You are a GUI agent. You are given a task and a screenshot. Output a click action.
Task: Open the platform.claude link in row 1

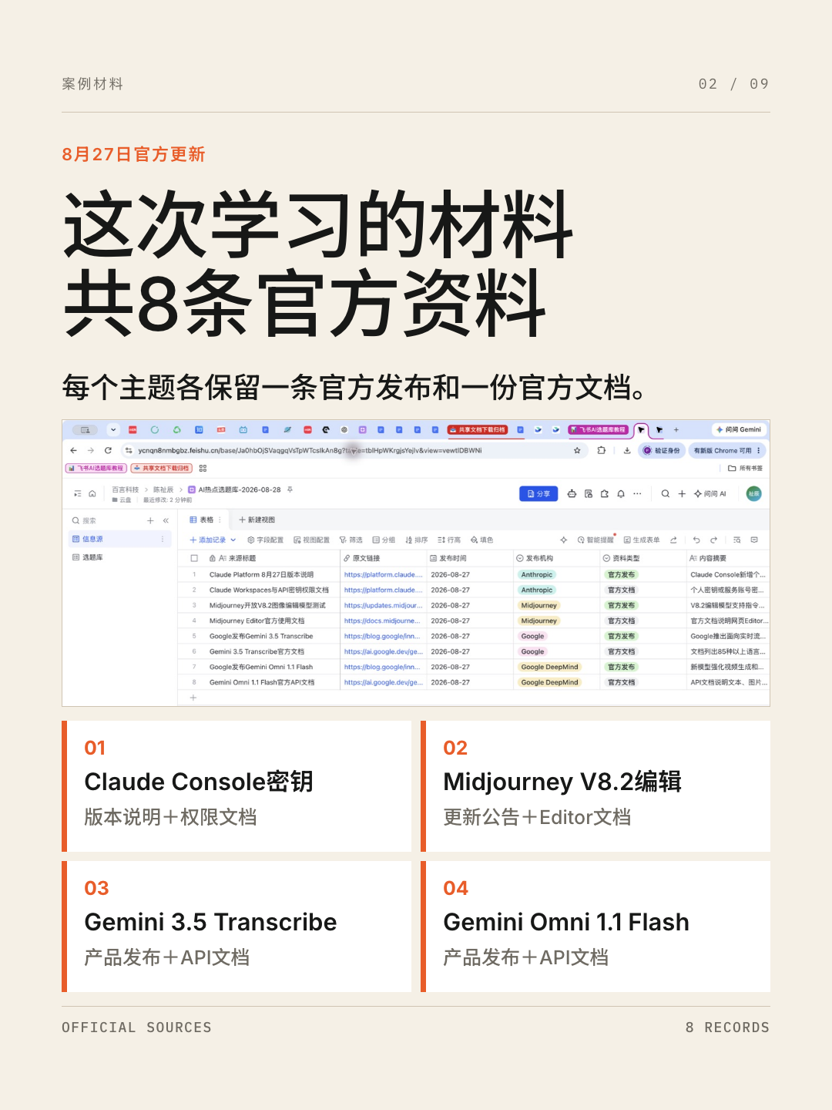tap(383, 574)
